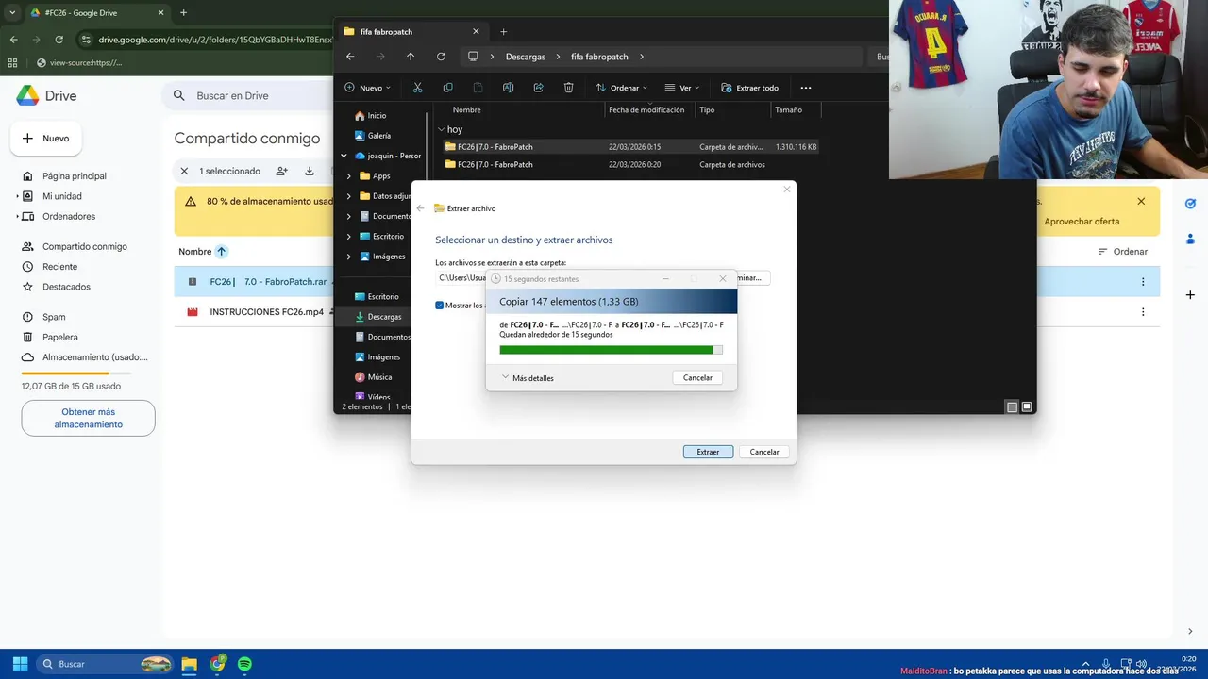
Task: Click the Extraer button in extract dialog
Action: point(708,452)
